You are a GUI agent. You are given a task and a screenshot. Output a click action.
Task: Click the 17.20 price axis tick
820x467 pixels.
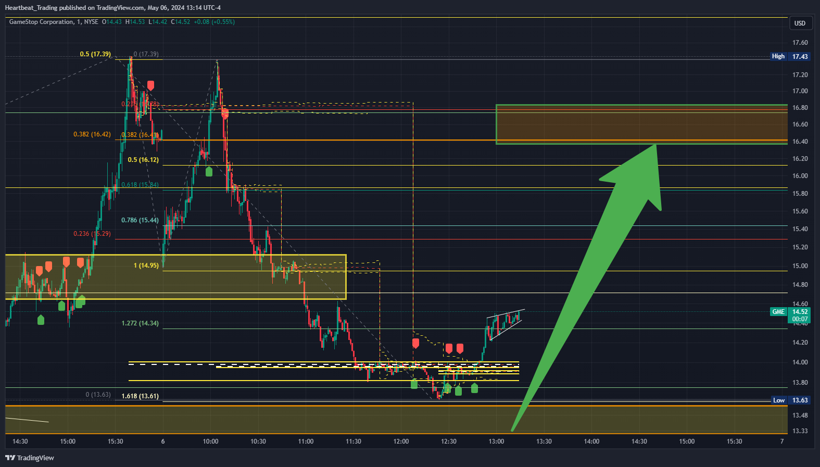pos(800,75)
